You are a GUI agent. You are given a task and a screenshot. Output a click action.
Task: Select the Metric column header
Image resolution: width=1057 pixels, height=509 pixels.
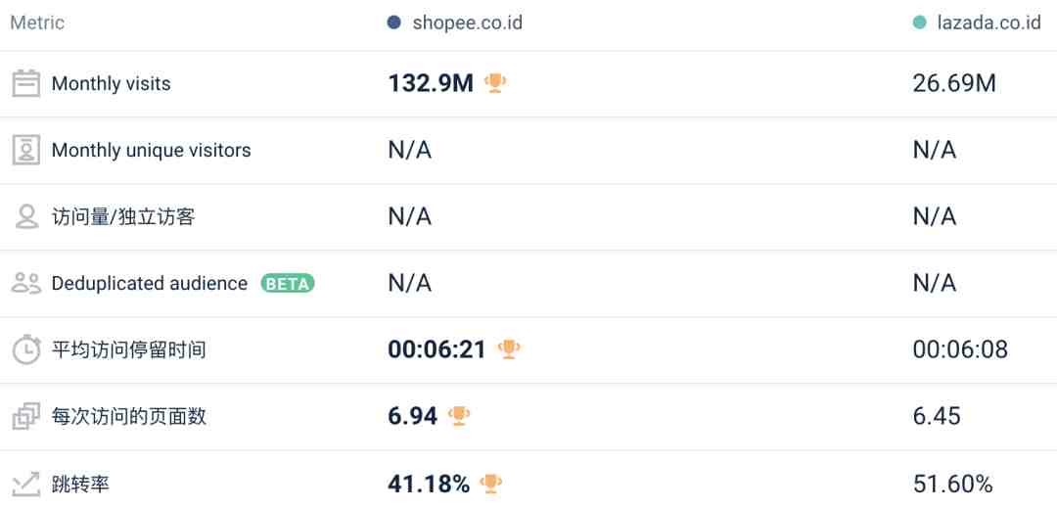pyautogui.click(x=37, y=23)
